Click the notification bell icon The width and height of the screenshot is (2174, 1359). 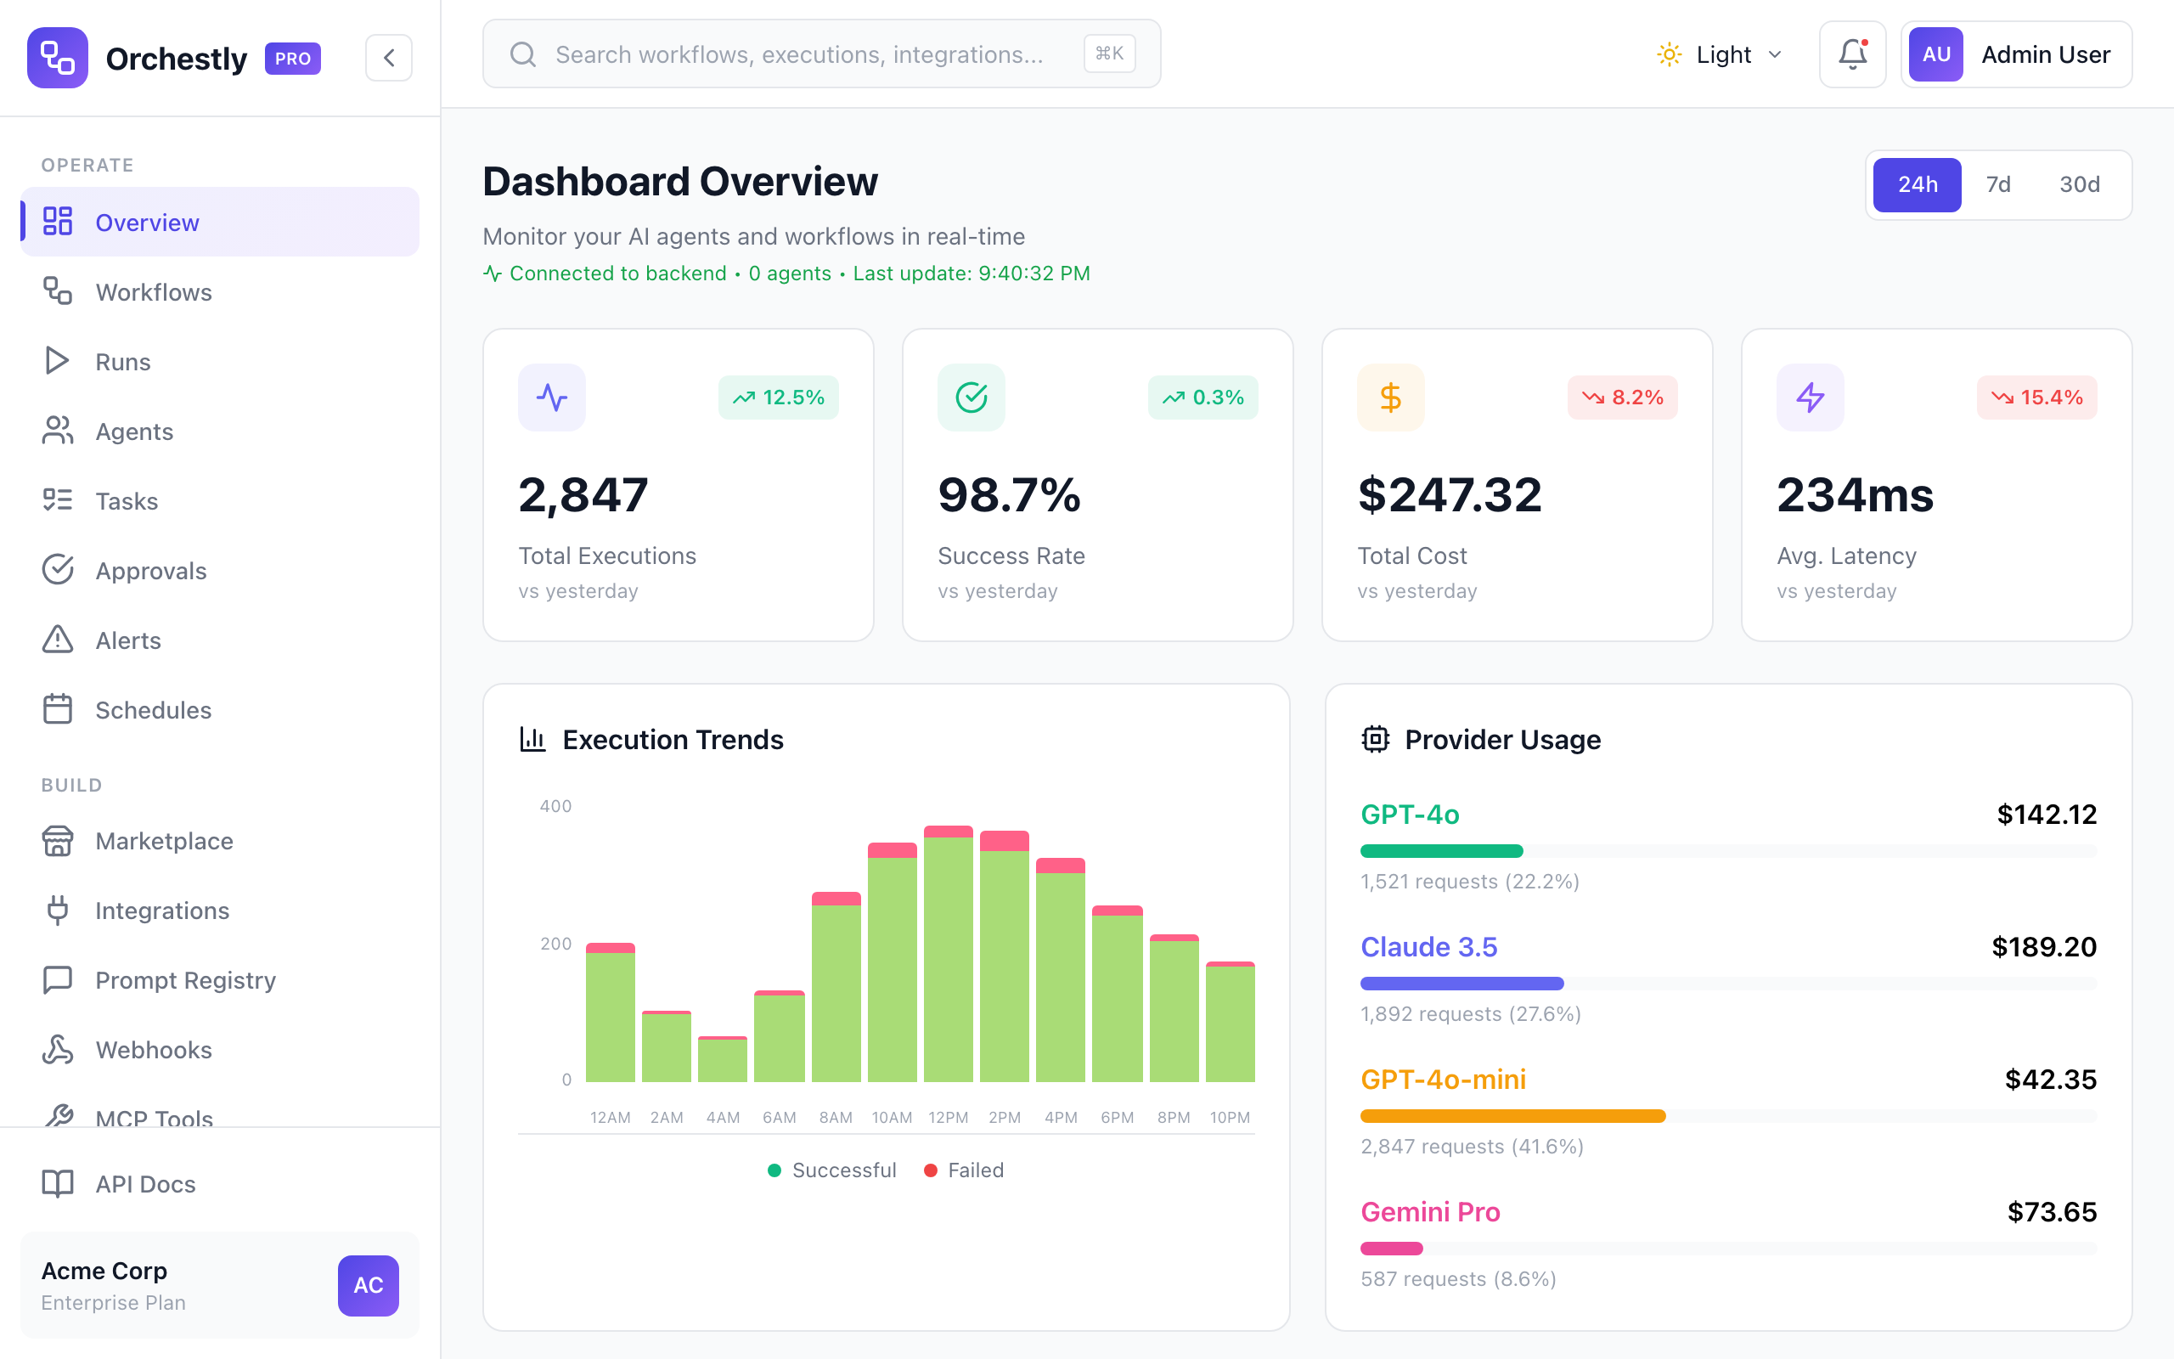tap(1851, 55)
